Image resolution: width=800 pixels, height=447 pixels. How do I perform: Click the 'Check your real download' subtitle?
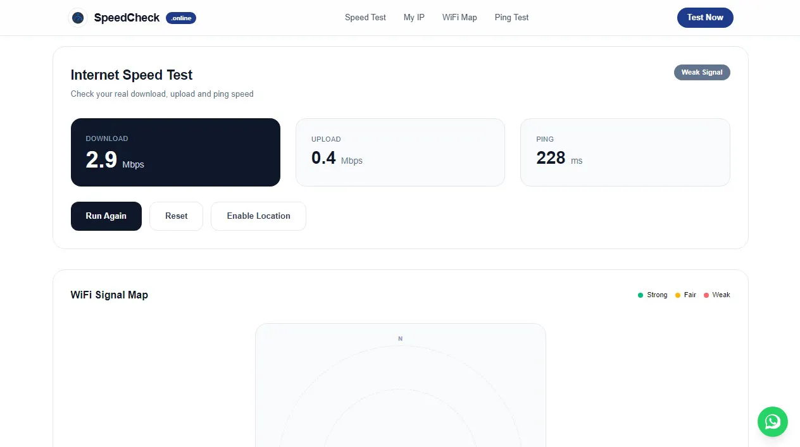[162, 94]
